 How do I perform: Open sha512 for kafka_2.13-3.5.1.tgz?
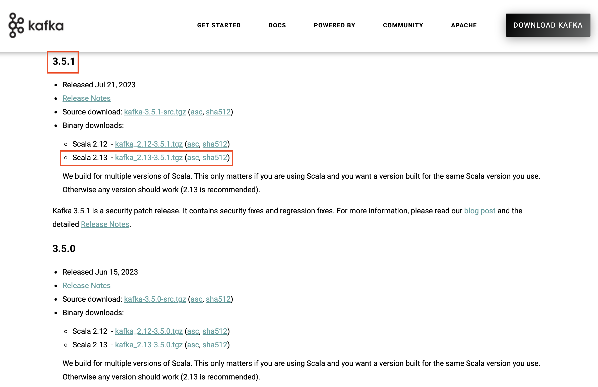tap(215, 157)
